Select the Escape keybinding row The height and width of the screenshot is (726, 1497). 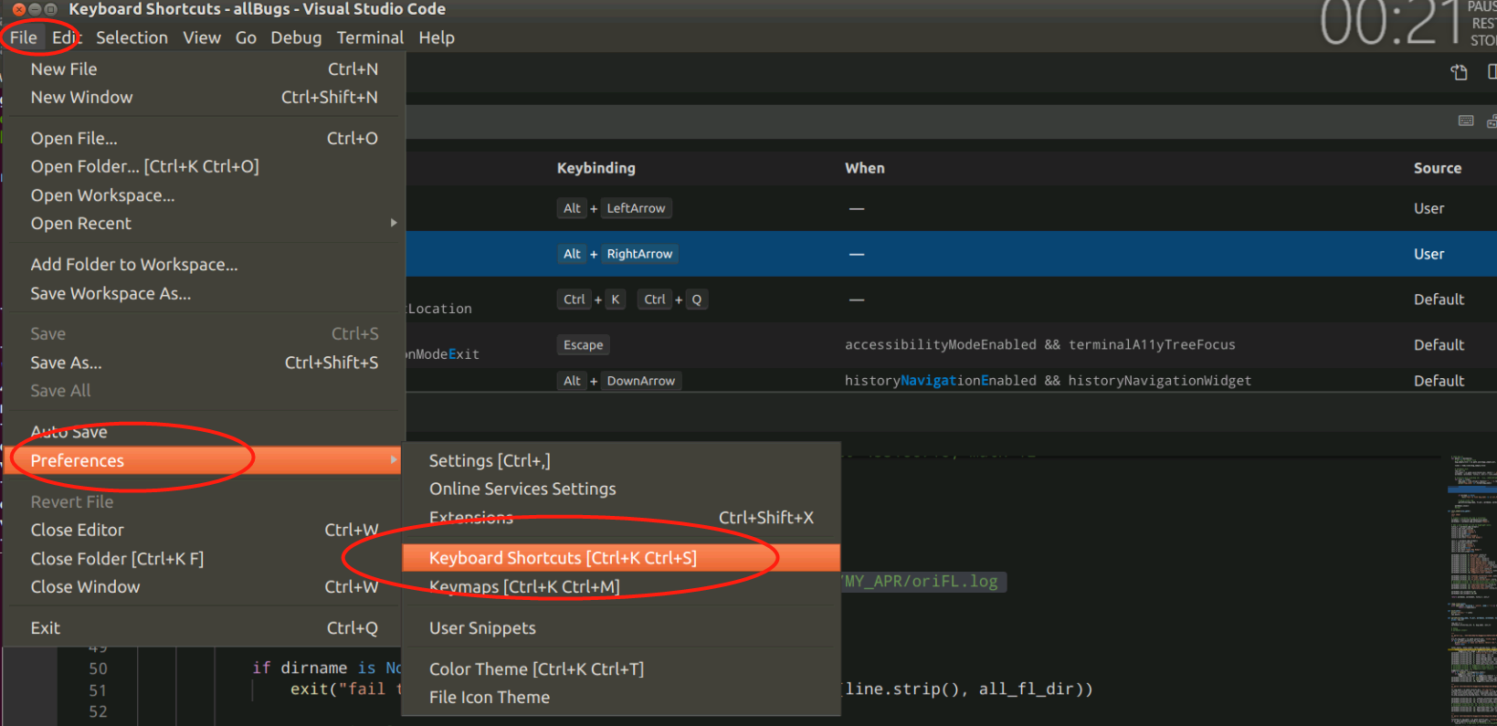pyautogui.click(x=951, y=345)
